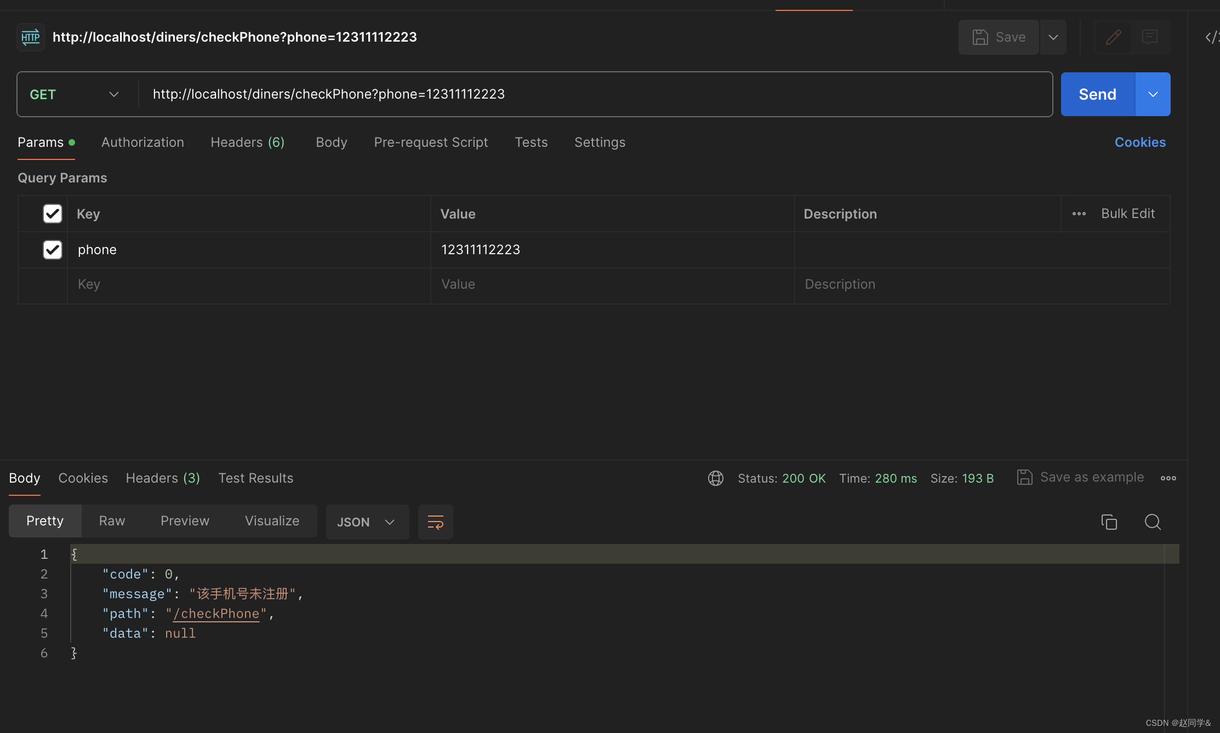Click the pencil edit icon
This screenshot has height=733, width=1220.
pos(1113,37)
